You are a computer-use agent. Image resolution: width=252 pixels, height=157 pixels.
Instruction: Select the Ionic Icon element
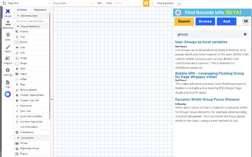[31, 111]
